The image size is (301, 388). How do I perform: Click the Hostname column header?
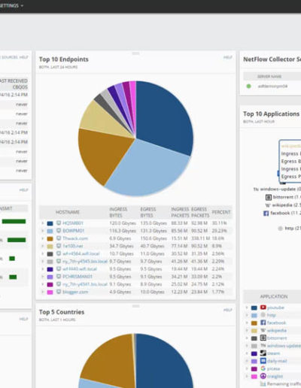click(68, 212)
